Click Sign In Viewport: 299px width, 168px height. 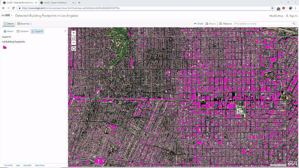(292, 16)
